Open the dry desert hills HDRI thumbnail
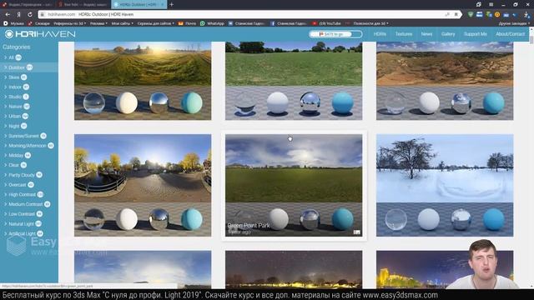The width and height of the screenshot is (534, 300). click(445, 81)
